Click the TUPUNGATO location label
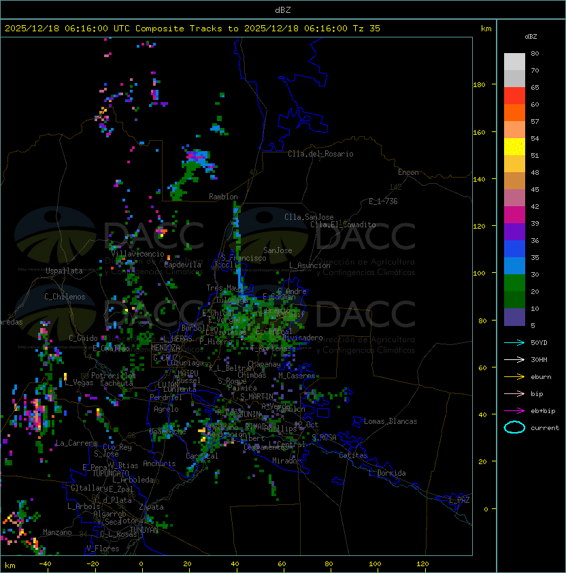Image resolution: width=566 pixels, height=573 pixels. [x=110, y=473]
